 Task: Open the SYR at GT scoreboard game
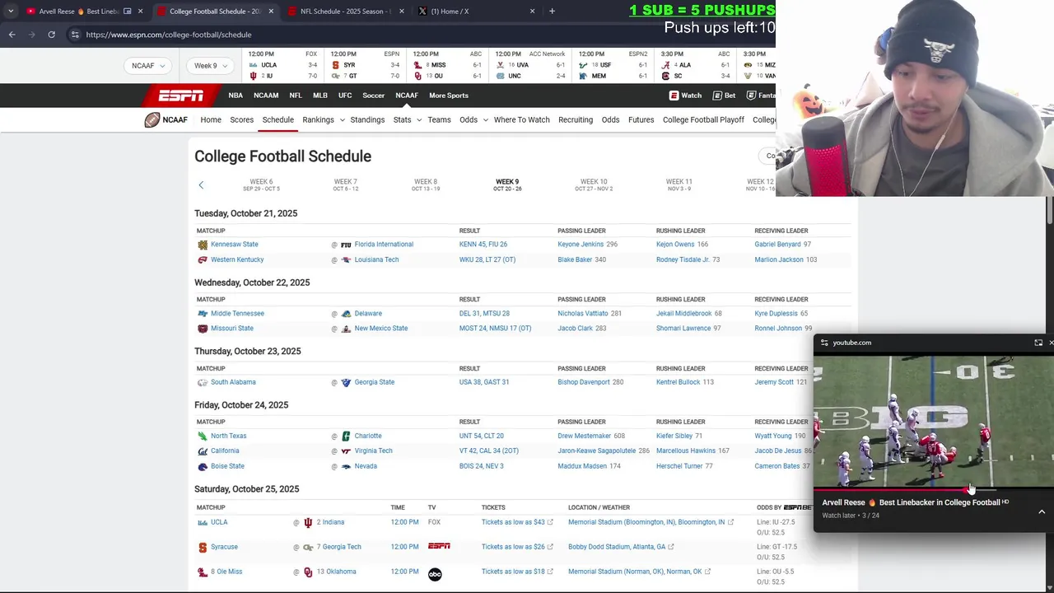365,65
